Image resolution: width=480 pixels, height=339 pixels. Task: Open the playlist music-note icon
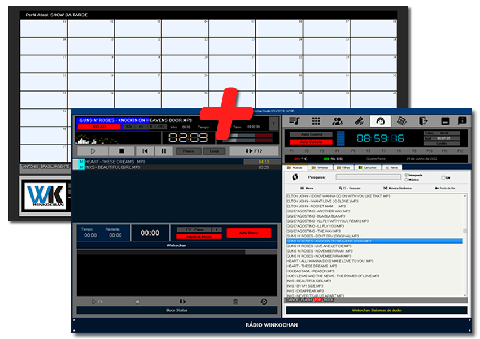(x=294, y=121)
